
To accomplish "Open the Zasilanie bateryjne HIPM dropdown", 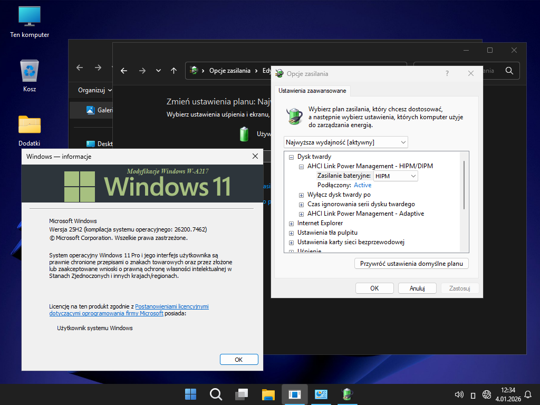I will 396,176.
